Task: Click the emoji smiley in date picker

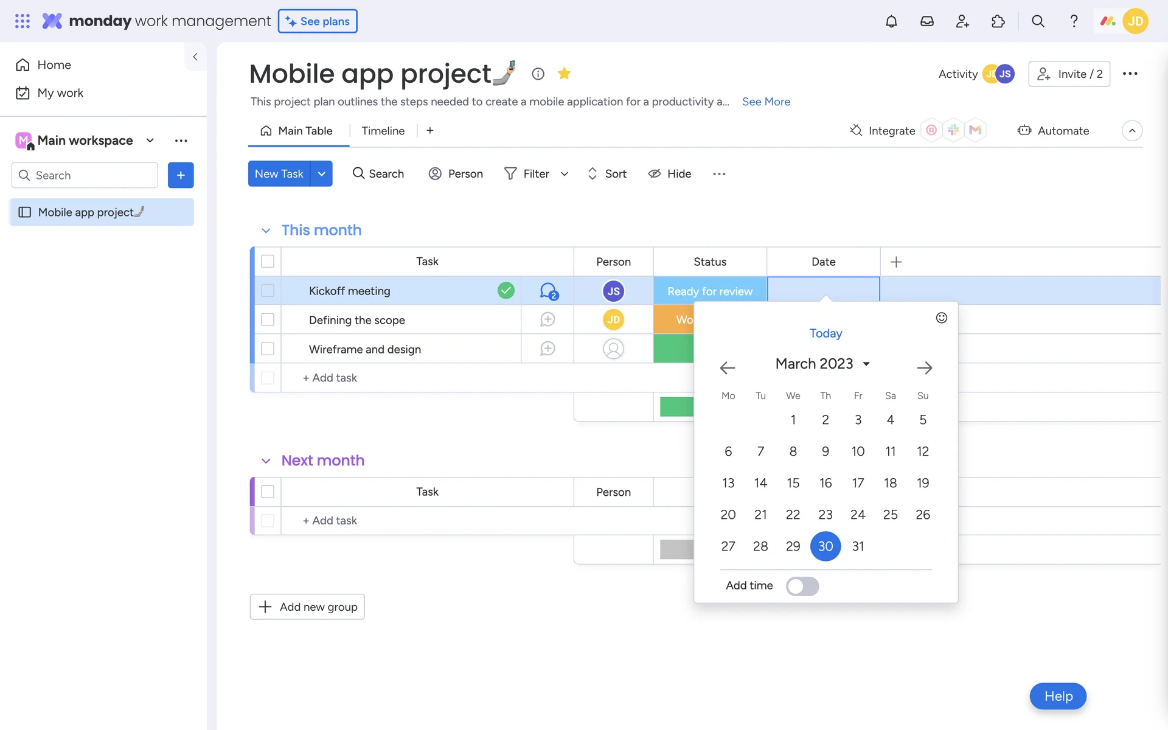Action: pos(941,318)
